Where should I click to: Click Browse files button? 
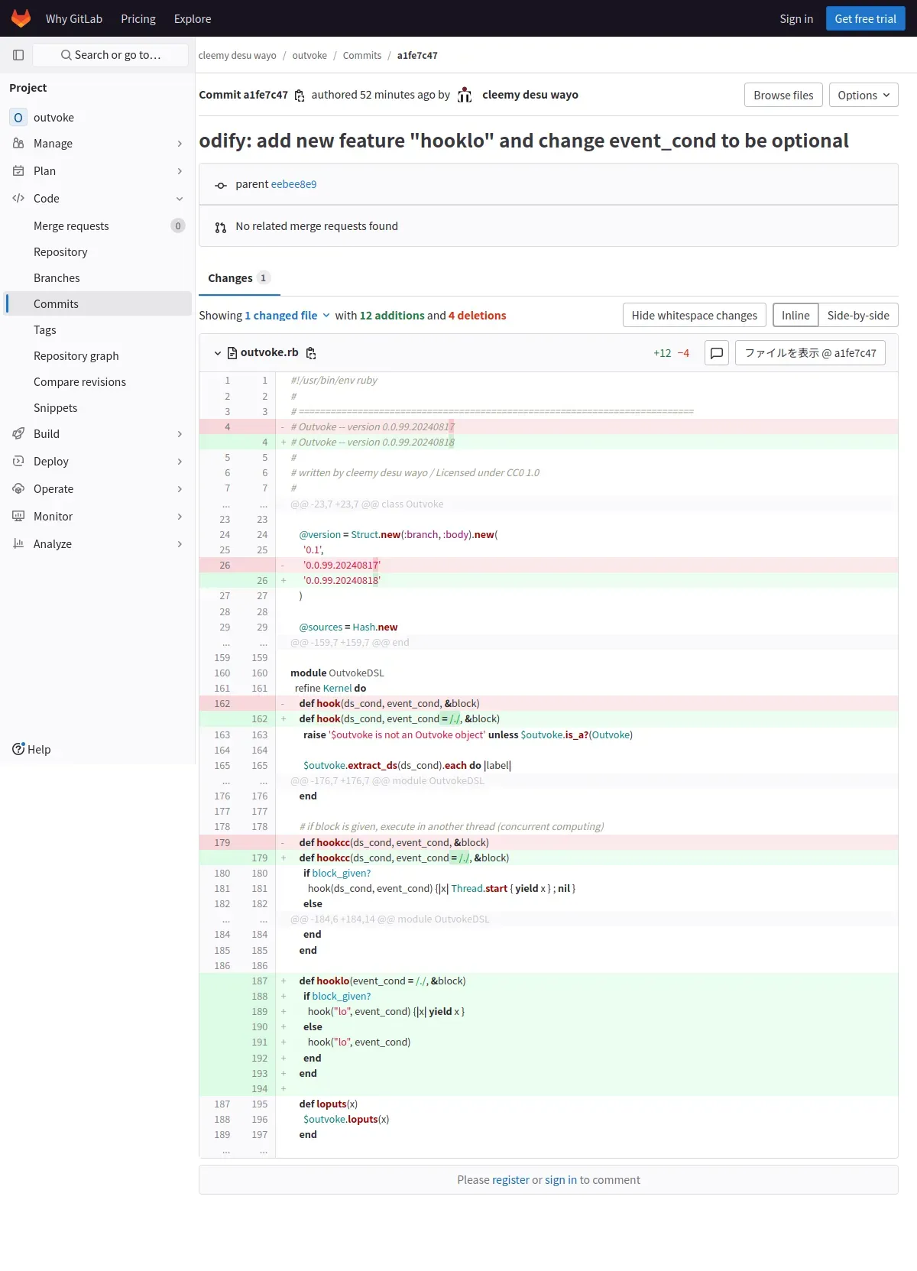783,95
